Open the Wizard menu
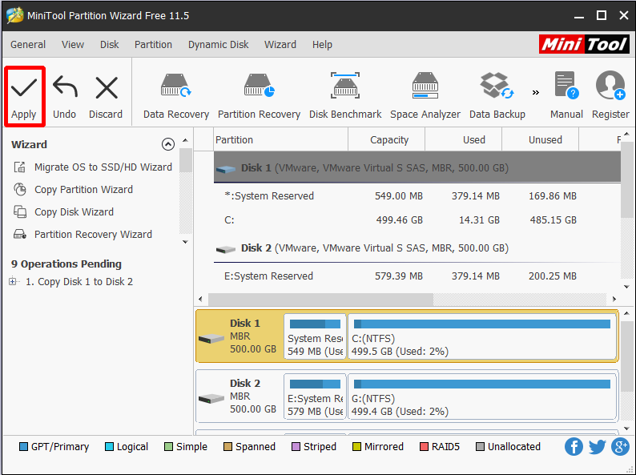636x475 pixels. click(x=280, y=45)
